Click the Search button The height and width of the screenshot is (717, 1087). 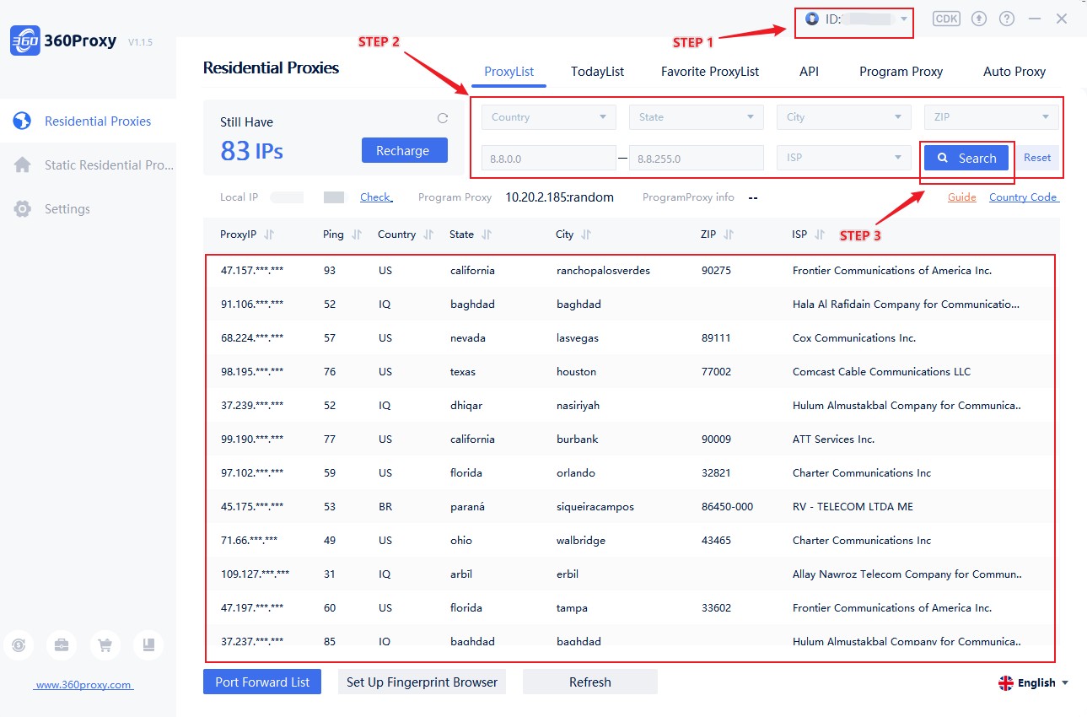tap(966, 158)
